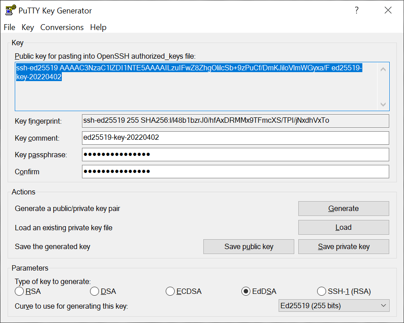
Task: Select the DSA key type
Action: tap(95, 291)
